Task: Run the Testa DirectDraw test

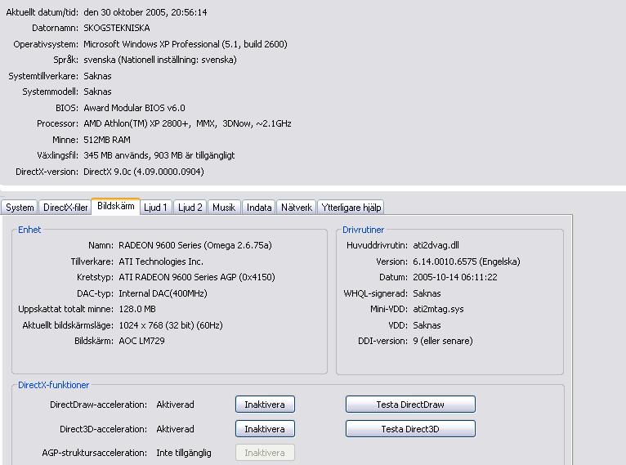Action: pyautogui.click(x=410, y=405)
